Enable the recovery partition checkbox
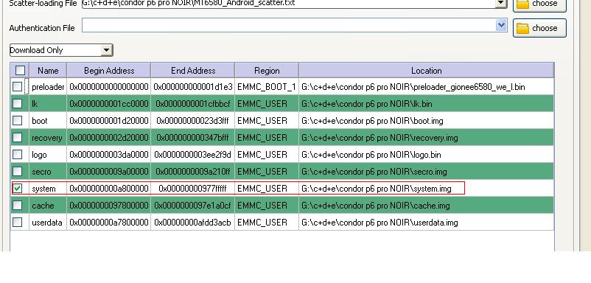 click(18, 138)
